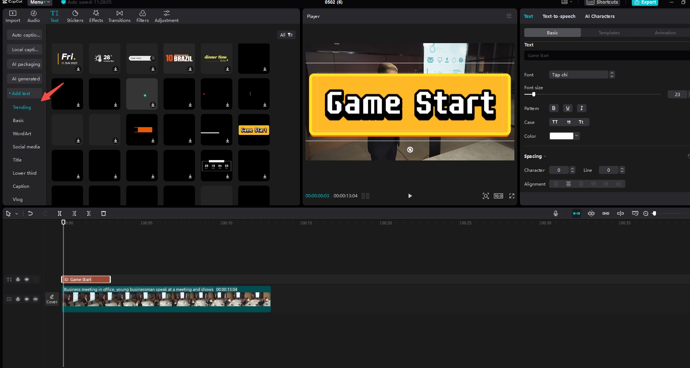
Task: Click the split clip icon in timeline toolbar
Action: point(60,213)
